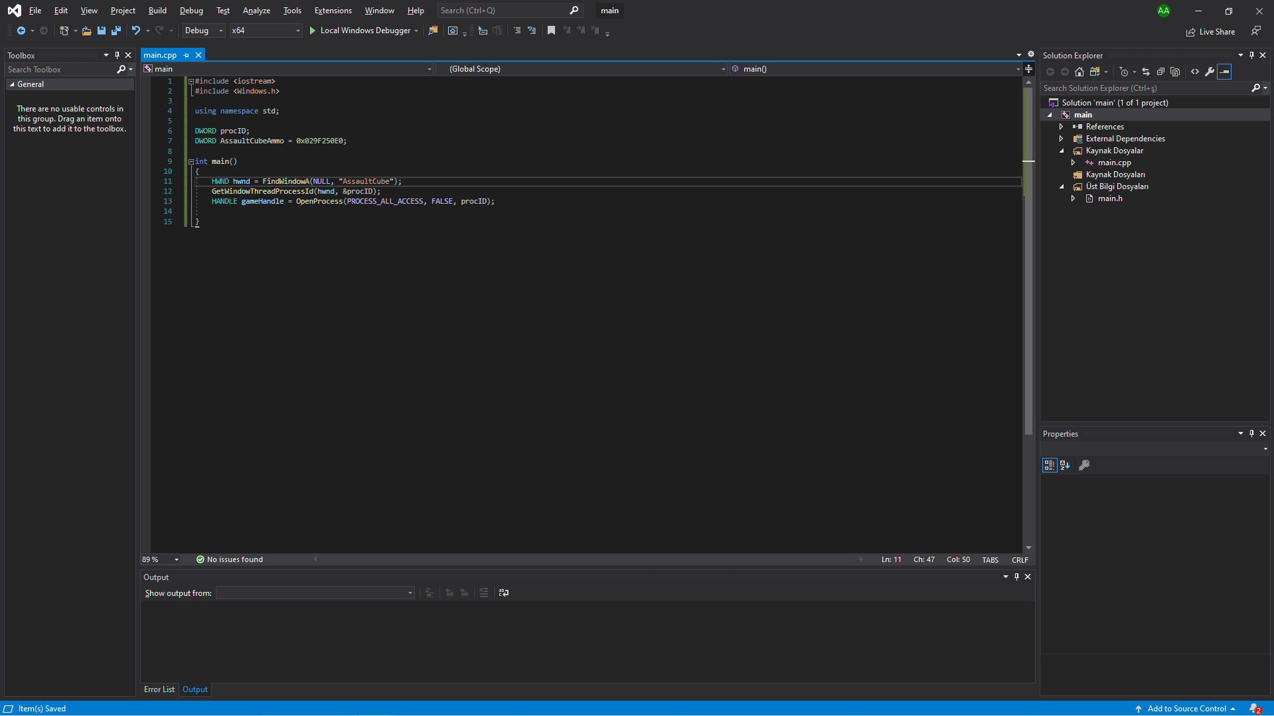Click Switch Views icon in Solution Explorer
The image size is (1274, 716).
[1095, 72]
